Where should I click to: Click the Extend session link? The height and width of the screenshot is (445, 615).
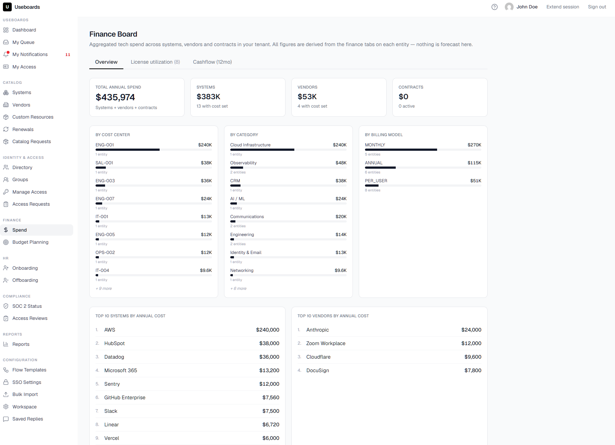point(563,7)
